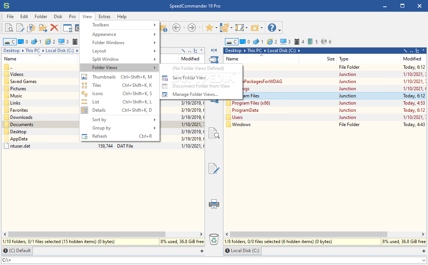Click the view document icon in middle bar

[x=214, y=133]
